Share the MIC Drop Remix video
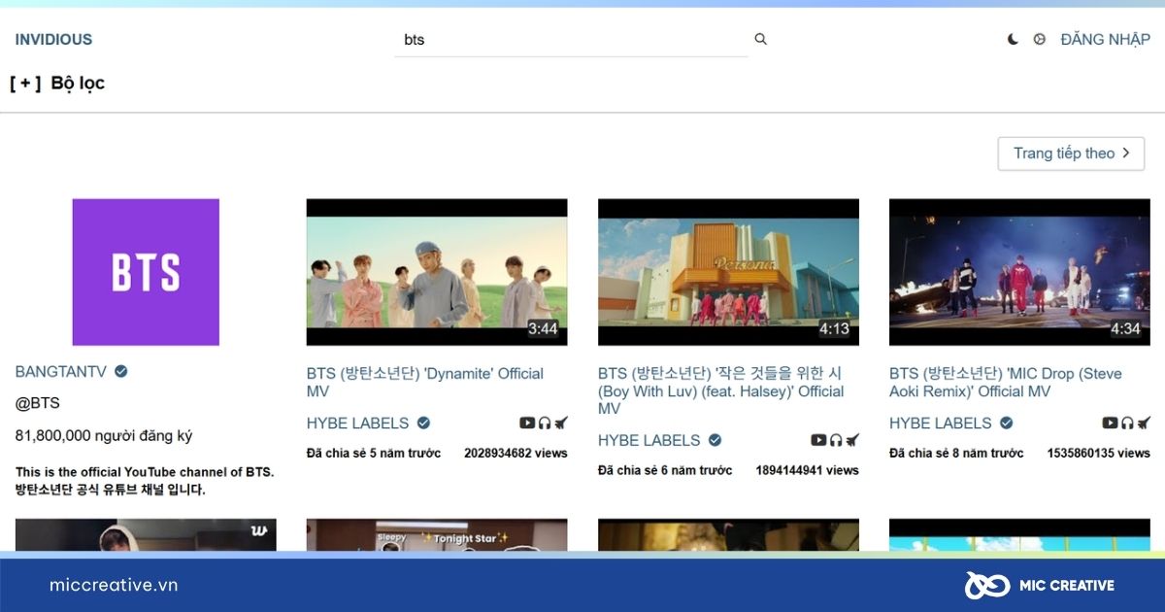 pos(1143,422)
